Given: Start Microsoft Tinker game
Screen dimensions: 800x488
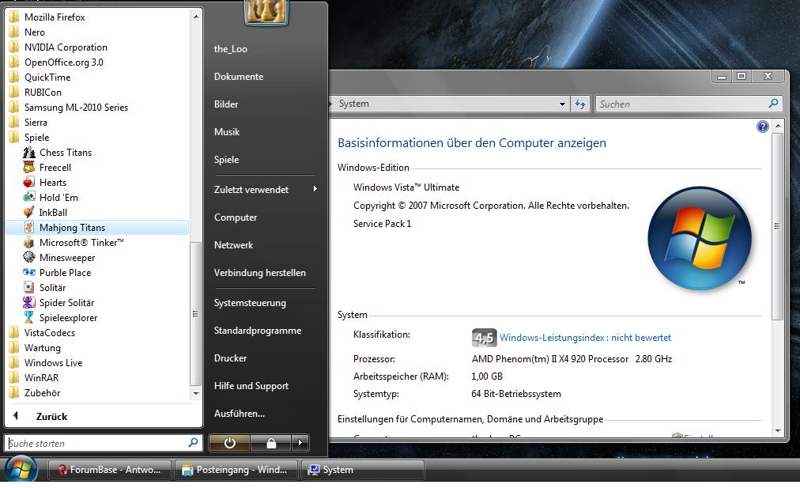Looking at the screenshot, I should pos(29,243).
